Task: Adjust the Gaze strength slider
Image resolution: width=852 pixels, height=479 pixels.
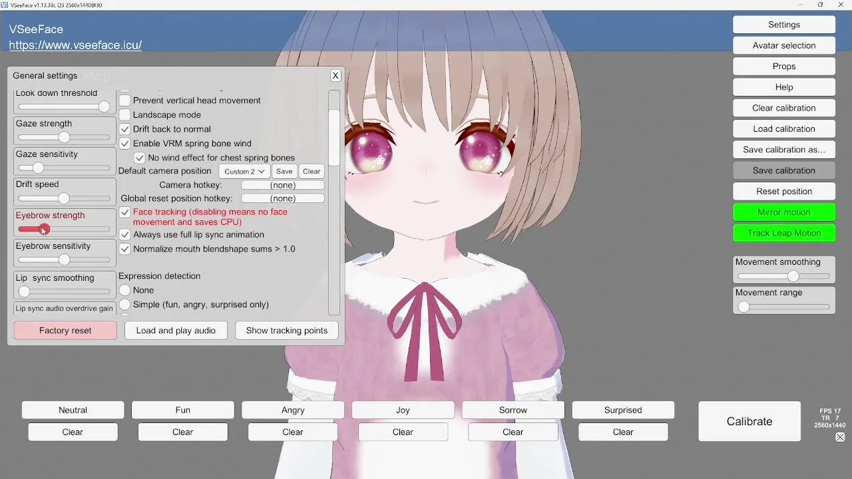Action: 64,137
